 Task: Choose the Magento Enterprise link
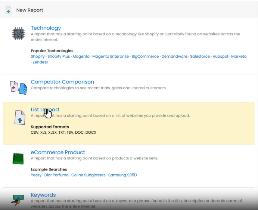coord(111,57)
